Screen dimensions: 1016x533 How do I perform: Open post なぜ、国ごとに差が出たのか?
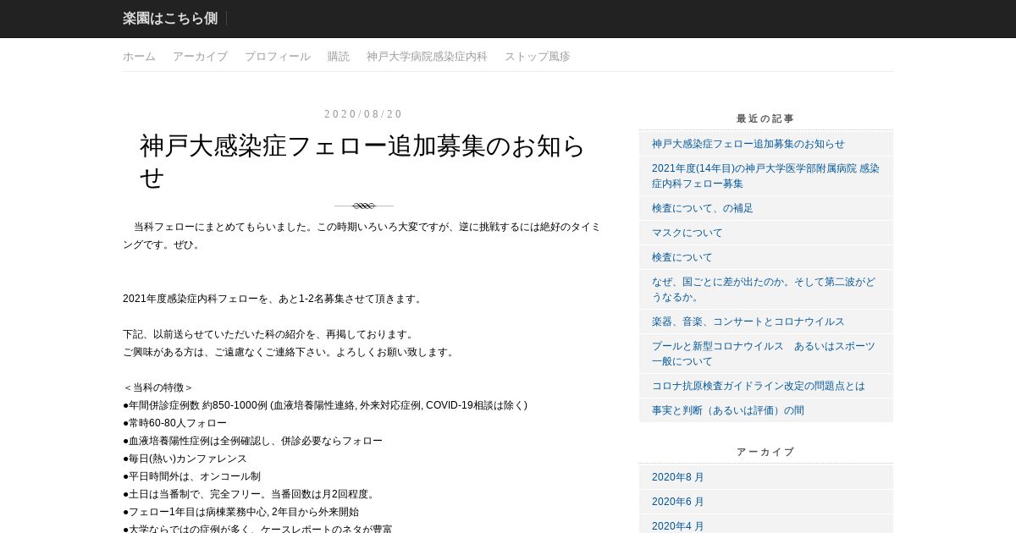coord(764,289)
